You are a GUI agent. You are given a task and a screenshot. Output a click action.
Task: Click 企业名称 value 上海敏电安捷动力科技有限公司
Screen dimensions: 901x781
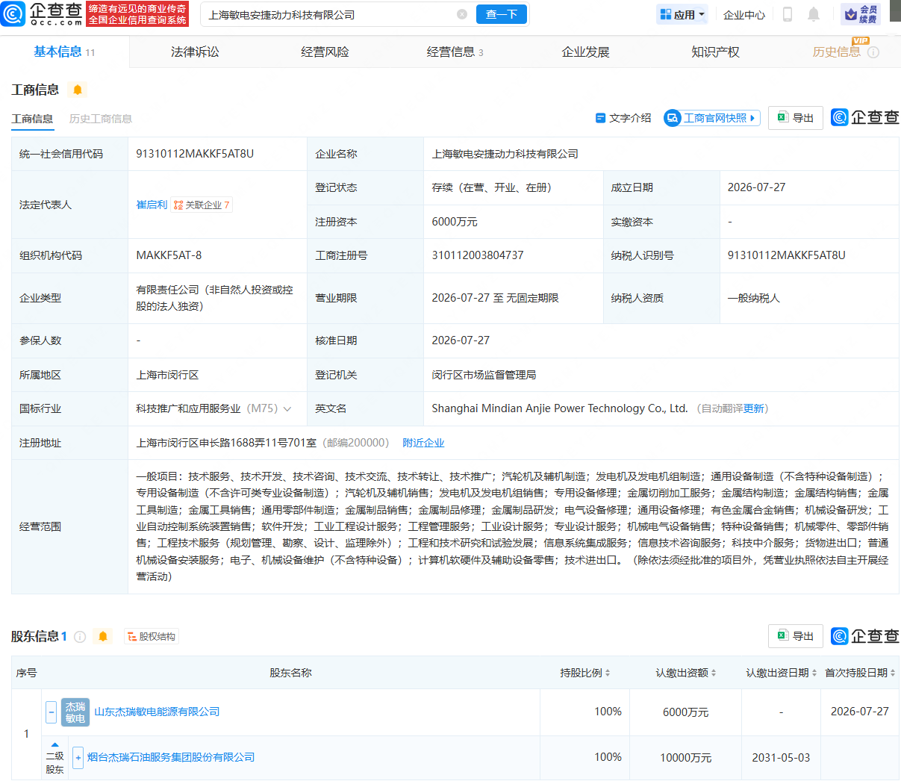coord(505,154)
